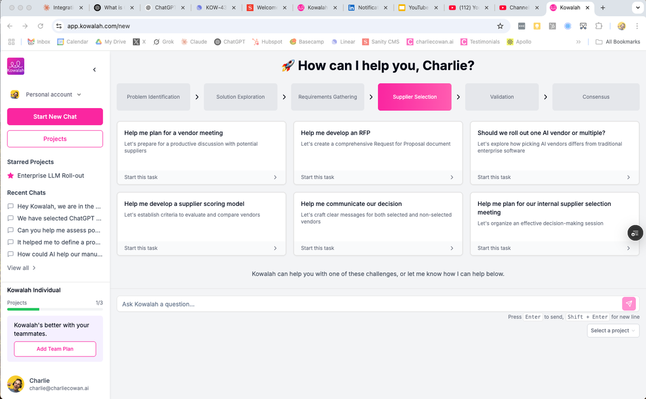
Task: Open the yellow lightbulb extension icon
Action: (537, 26)
